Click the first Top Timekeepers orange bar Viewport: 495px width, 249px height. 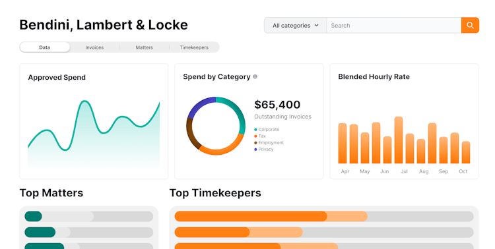[251, 217]
